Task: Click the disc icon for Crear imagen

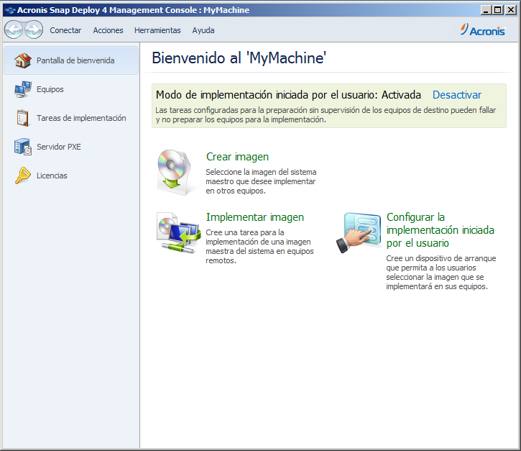Action: (x=174, y=173)
